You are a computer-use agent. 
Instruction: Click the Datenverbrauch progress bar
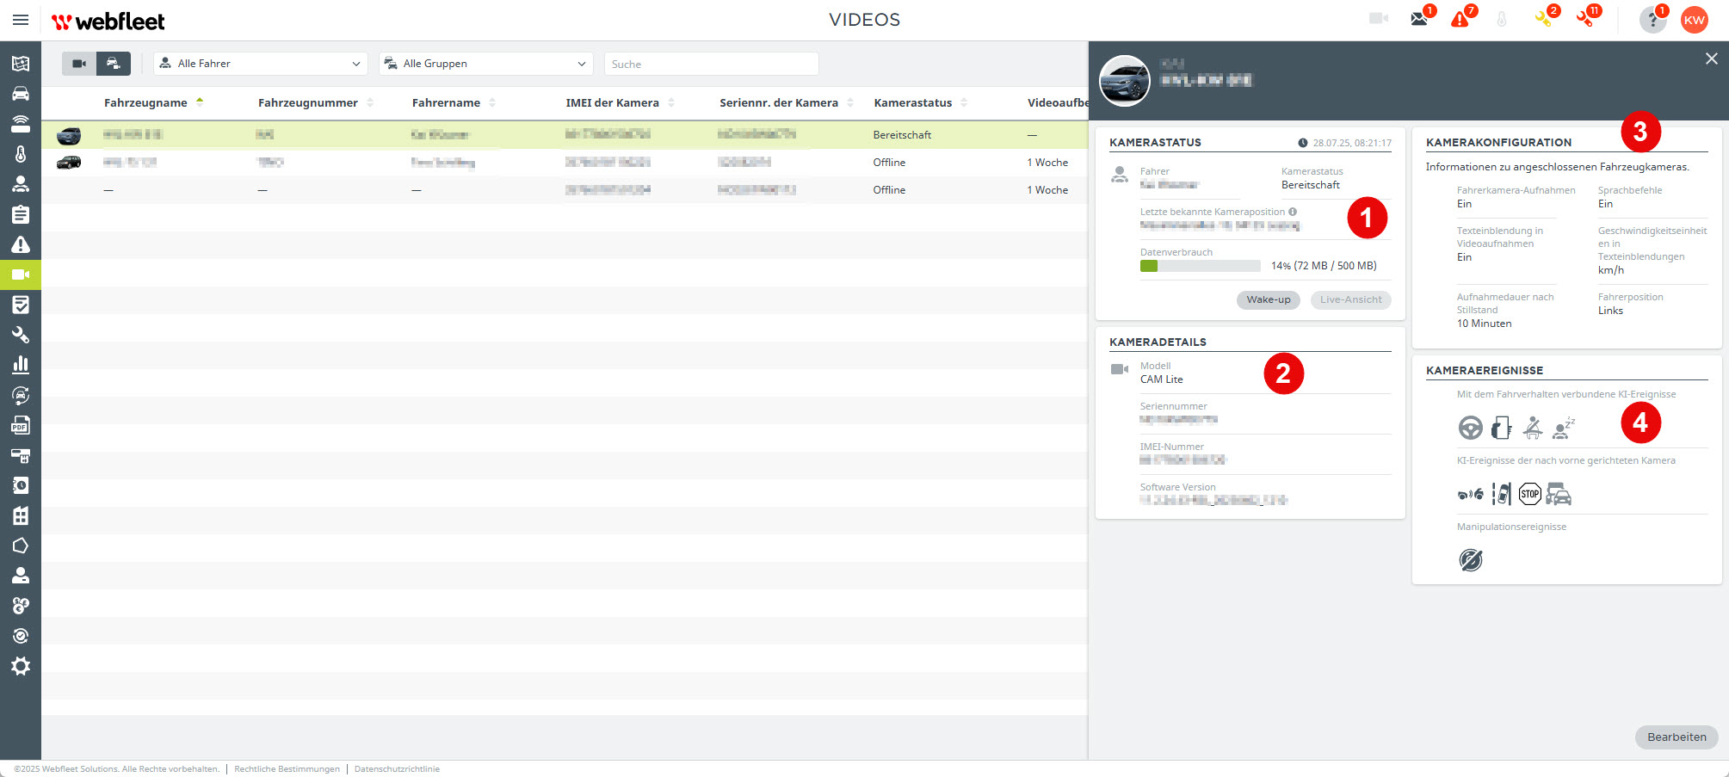click(x=1200, y=266)
